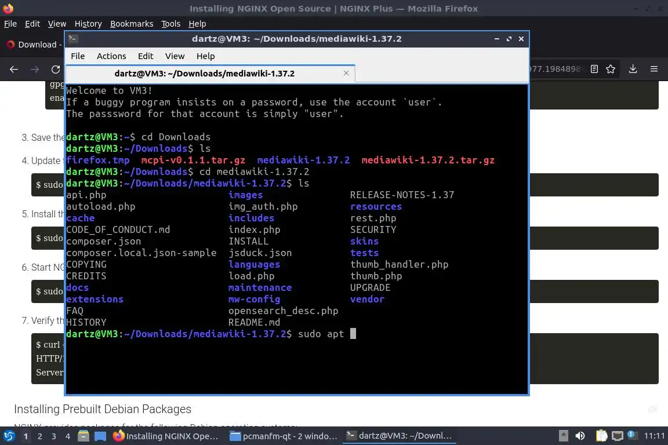Click the file manager launcher in the taskbar

tap(83, 436)
